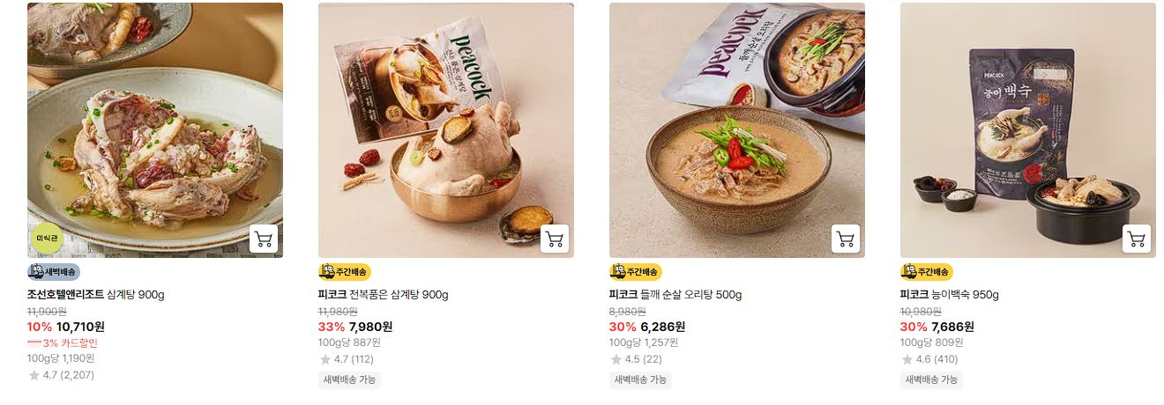Screen dimensions: 1164x405
Task: Click the 주간배송 badge under 능이백숙
Action: pos(927,272)
